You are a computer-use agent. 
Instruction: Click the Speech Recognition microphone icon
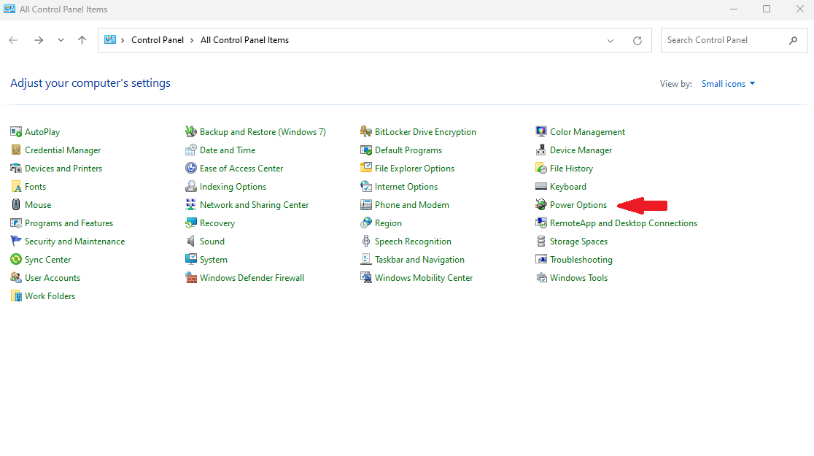[366, 241]
